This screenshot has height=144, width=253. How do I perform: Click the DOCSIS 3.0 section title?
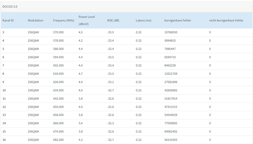tap(10, 7)
